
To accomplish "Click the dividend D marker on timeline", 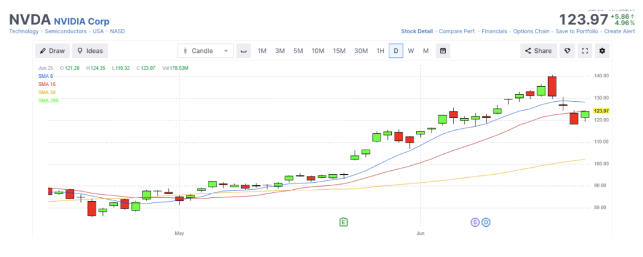I will (487, 222).
